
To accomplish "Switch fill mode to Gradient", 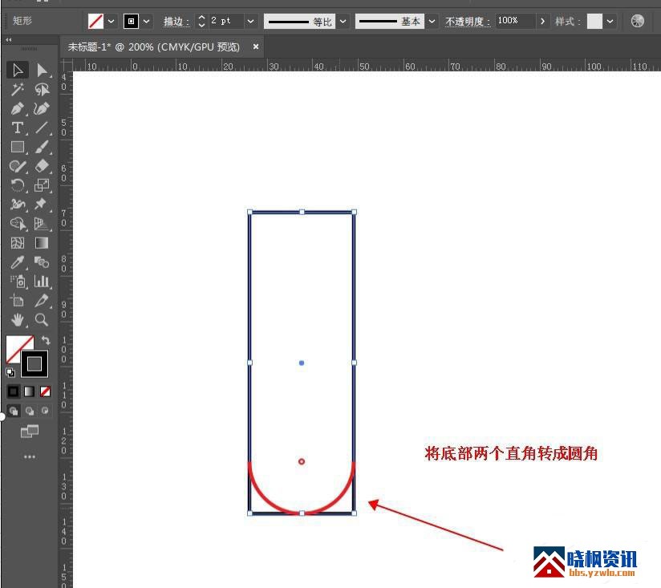I will click(x=30, y=391).
